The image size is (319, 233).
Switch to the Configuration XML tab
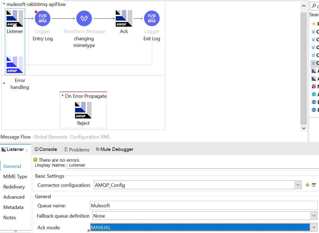pyautogui.click(x=90, y=137)
